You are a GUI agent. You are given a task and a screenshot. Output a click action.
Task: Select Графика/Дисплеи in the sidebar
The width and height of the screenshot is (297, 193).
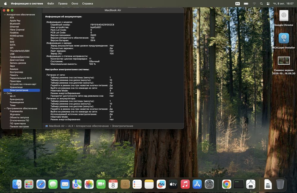20,57
